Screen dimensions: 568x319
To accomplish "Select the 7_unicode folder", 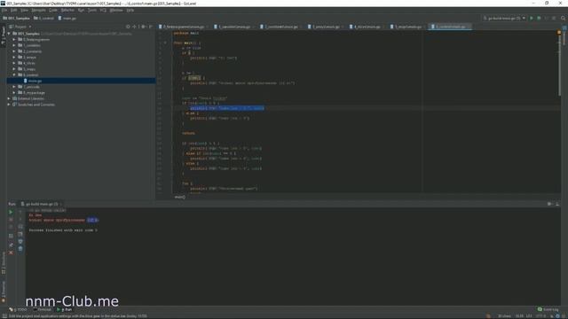I will 32,87.
